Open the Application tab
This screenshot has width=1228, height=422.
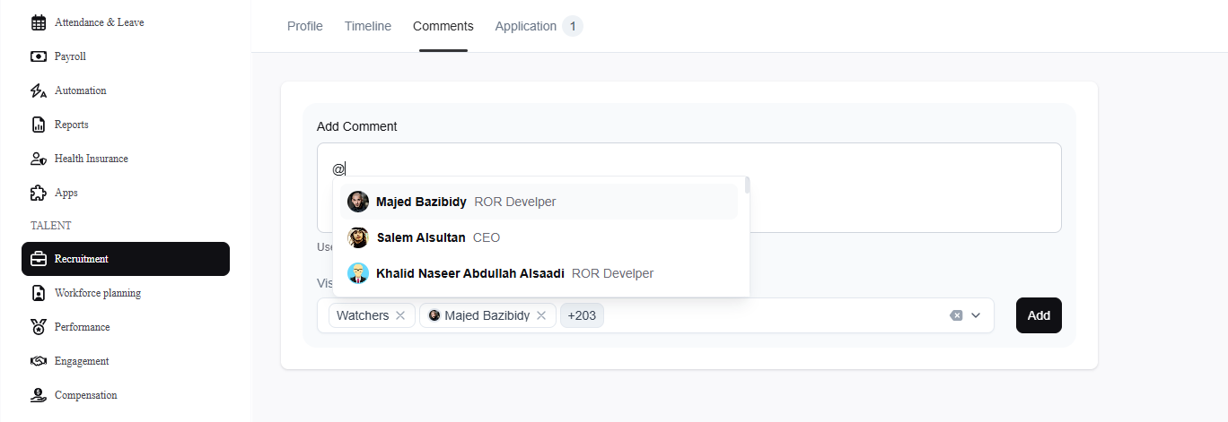click(x=526, y=26)
